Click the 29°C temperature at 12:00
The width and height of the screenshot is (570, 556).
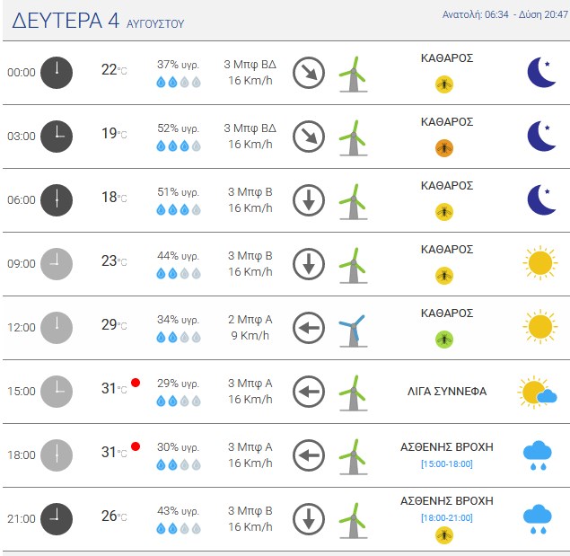(114, 324)
